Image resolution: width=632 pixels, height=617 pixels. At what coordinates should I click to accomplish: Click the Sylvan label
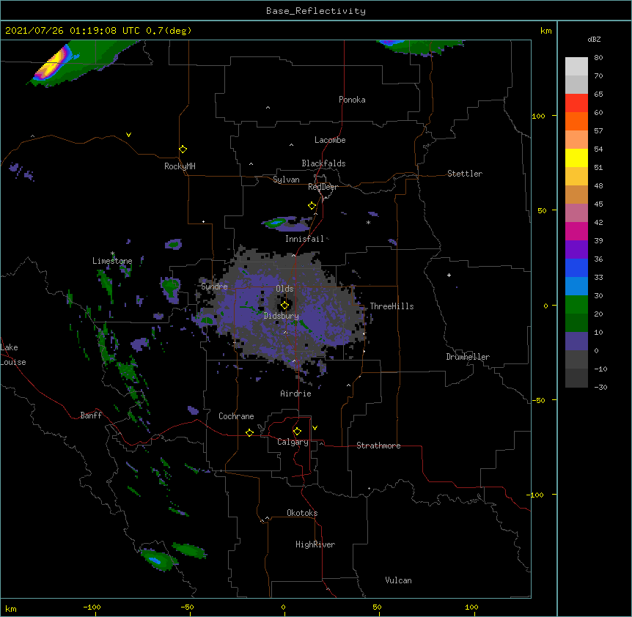286,180
